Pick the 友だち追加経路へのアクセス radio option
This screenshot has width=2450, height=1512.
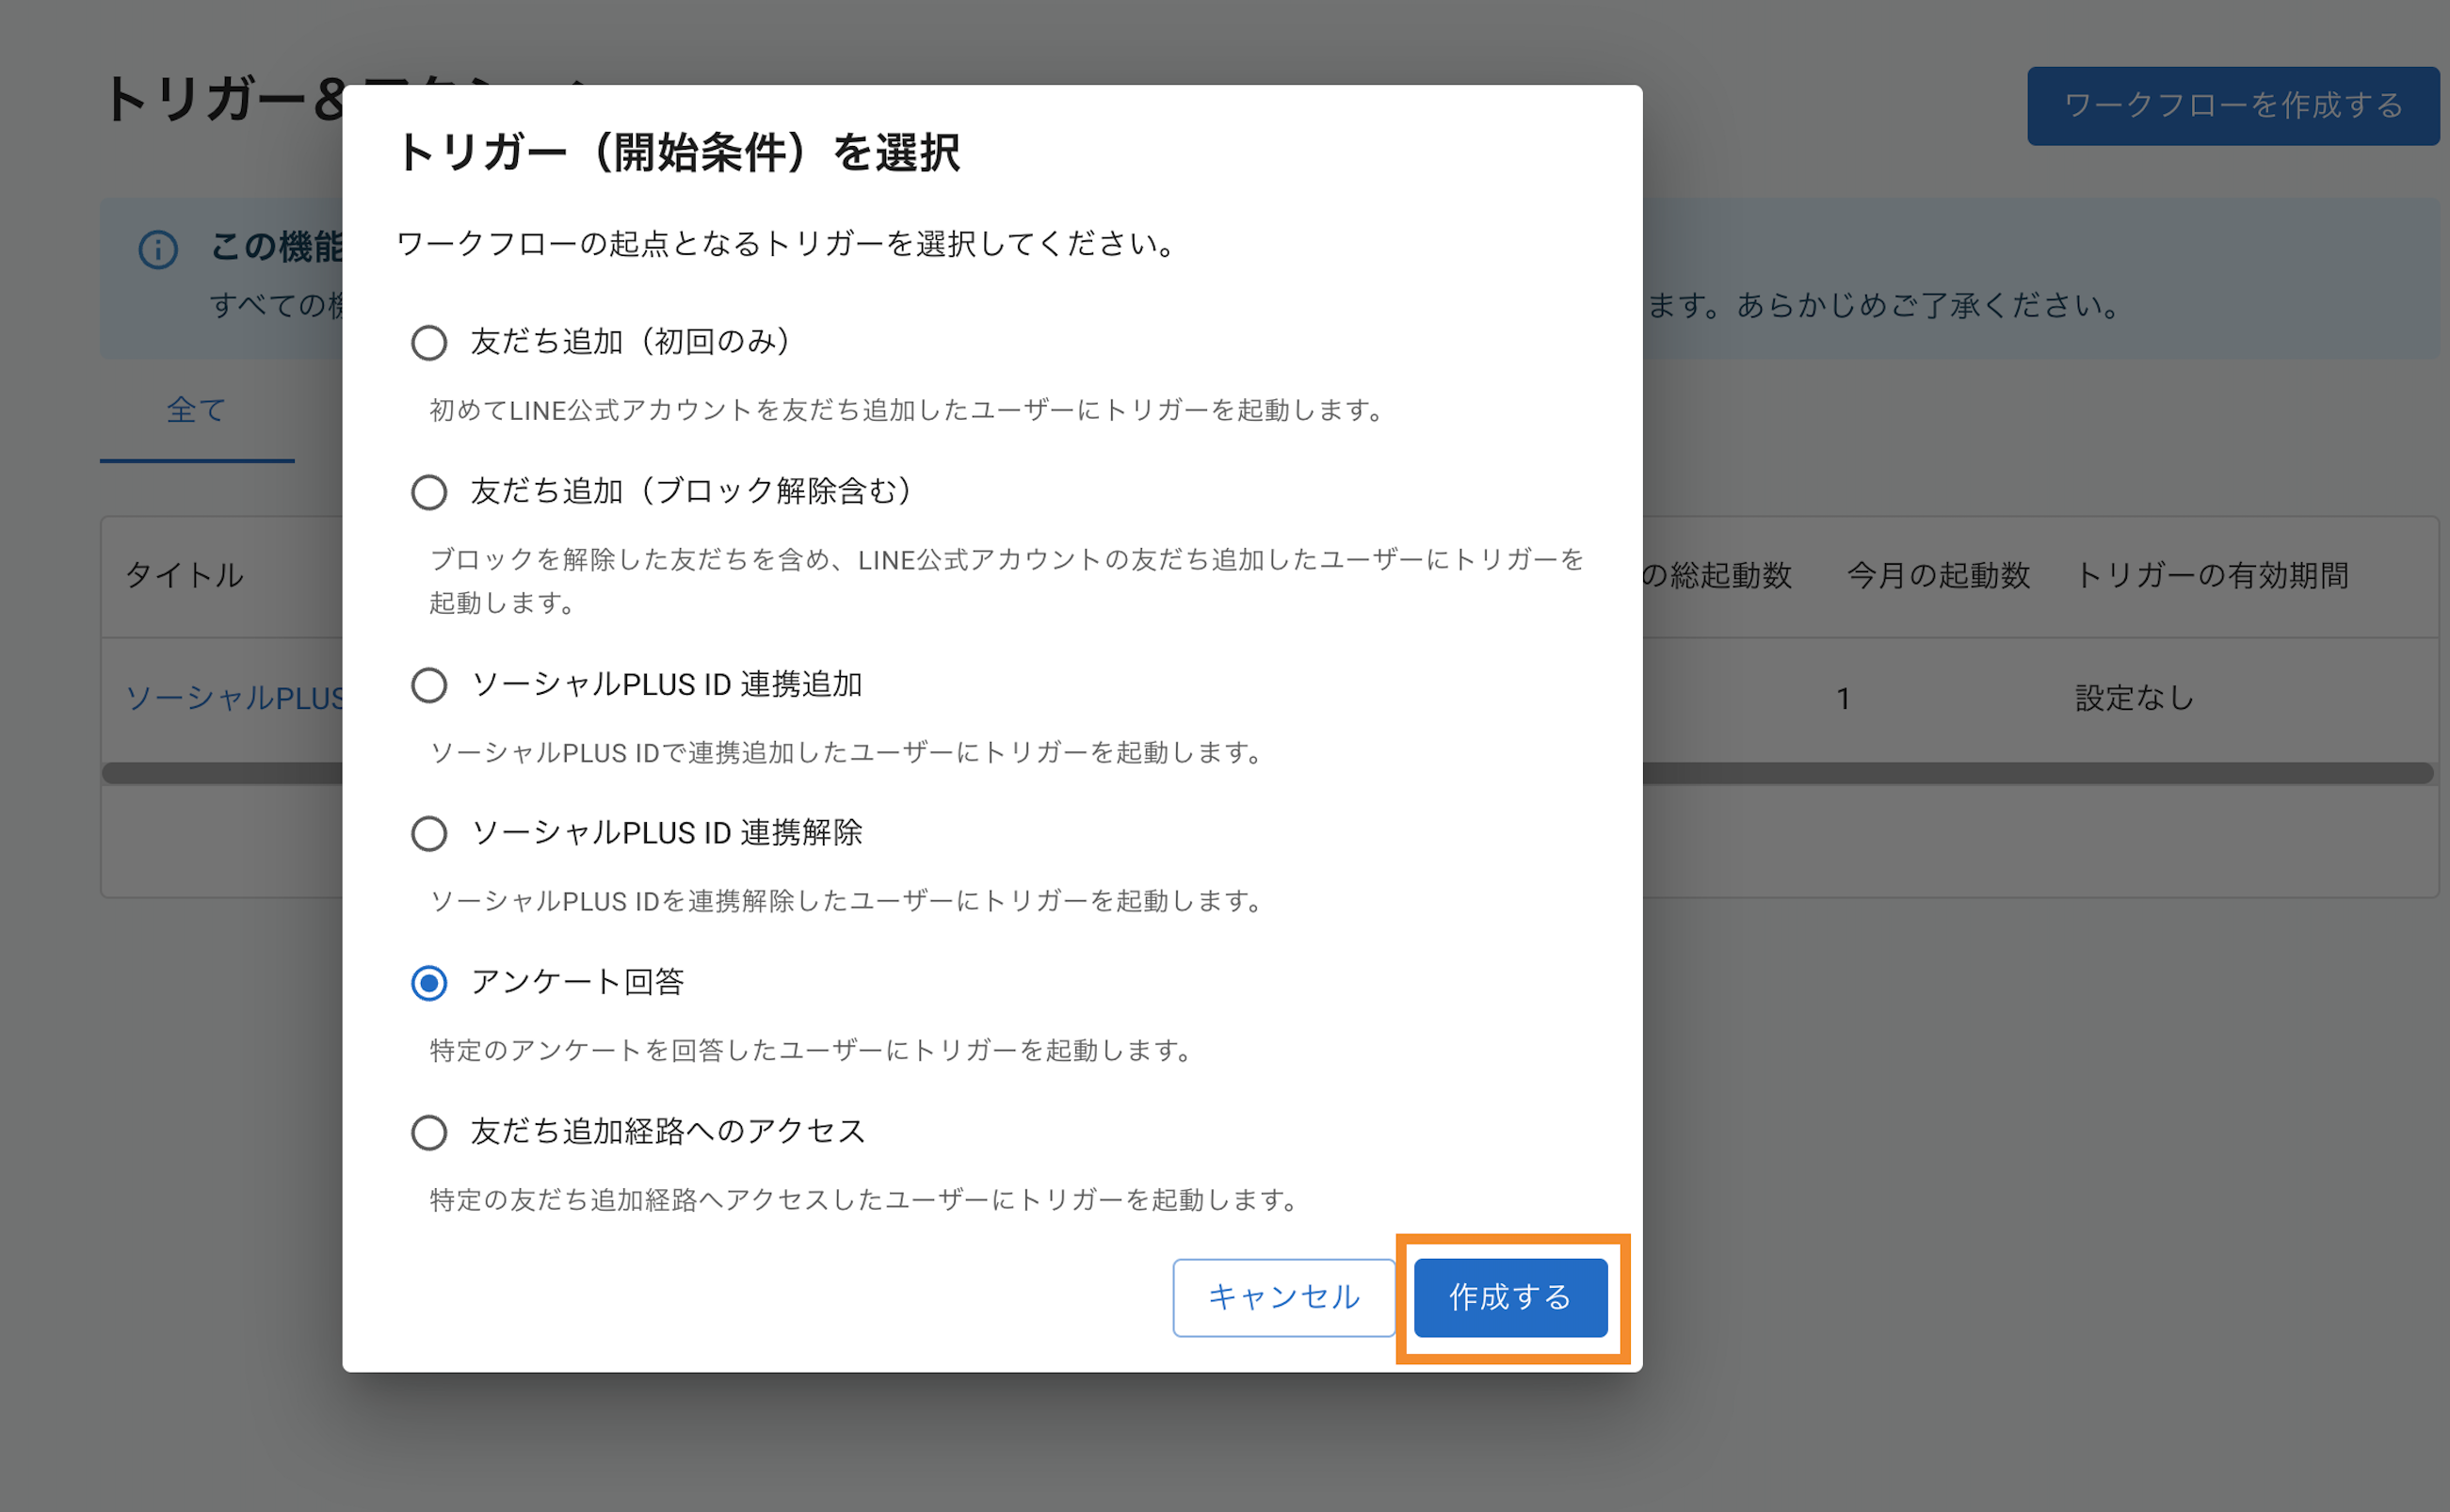tap(429, 1132)
